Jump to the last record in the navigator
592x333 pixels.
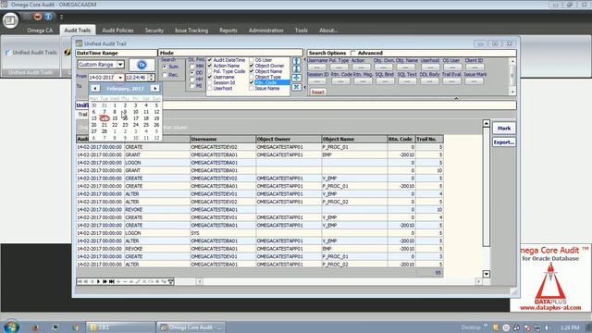[x=112, y=281]
